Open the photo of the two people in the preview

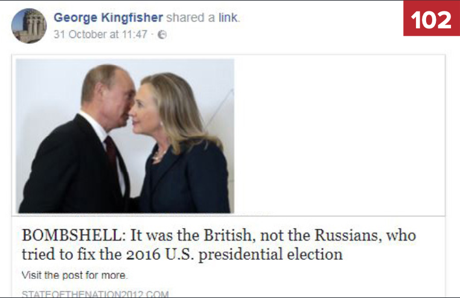pos(125,136)
